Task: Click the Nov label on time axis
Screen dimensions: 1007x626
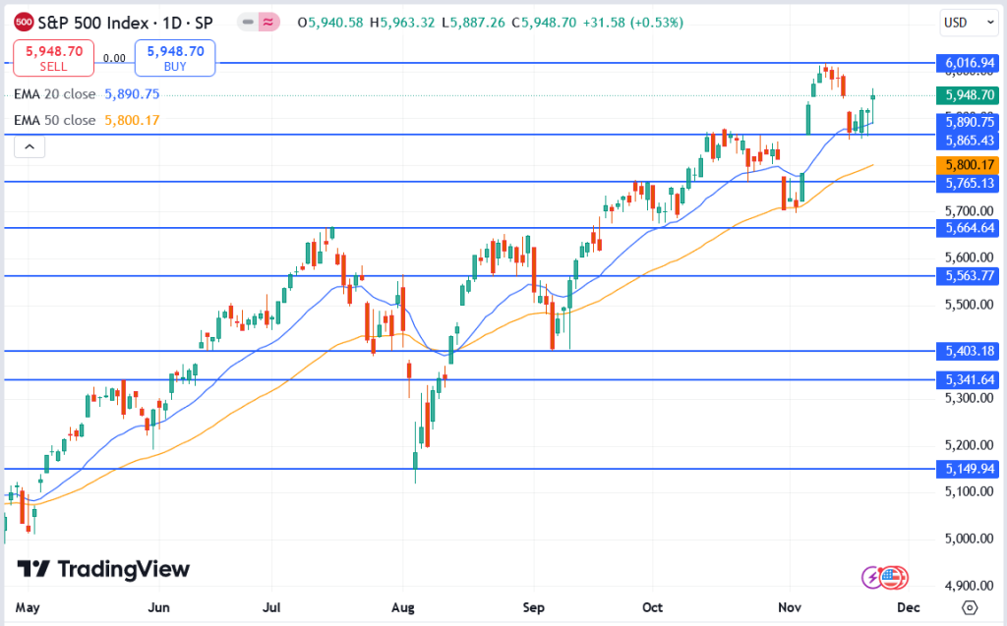Action: click(790, 607)
